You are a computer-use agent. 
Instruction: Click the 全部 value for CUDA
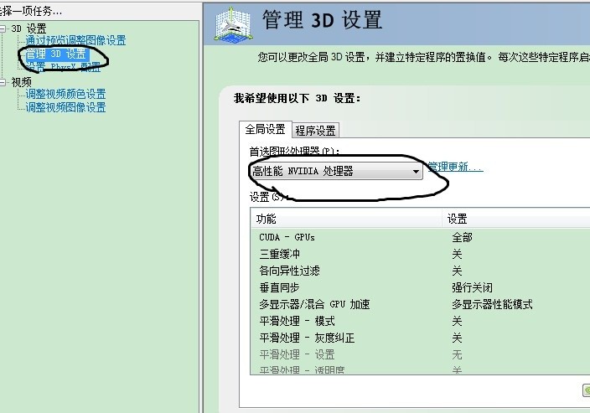tap(462, 237)
